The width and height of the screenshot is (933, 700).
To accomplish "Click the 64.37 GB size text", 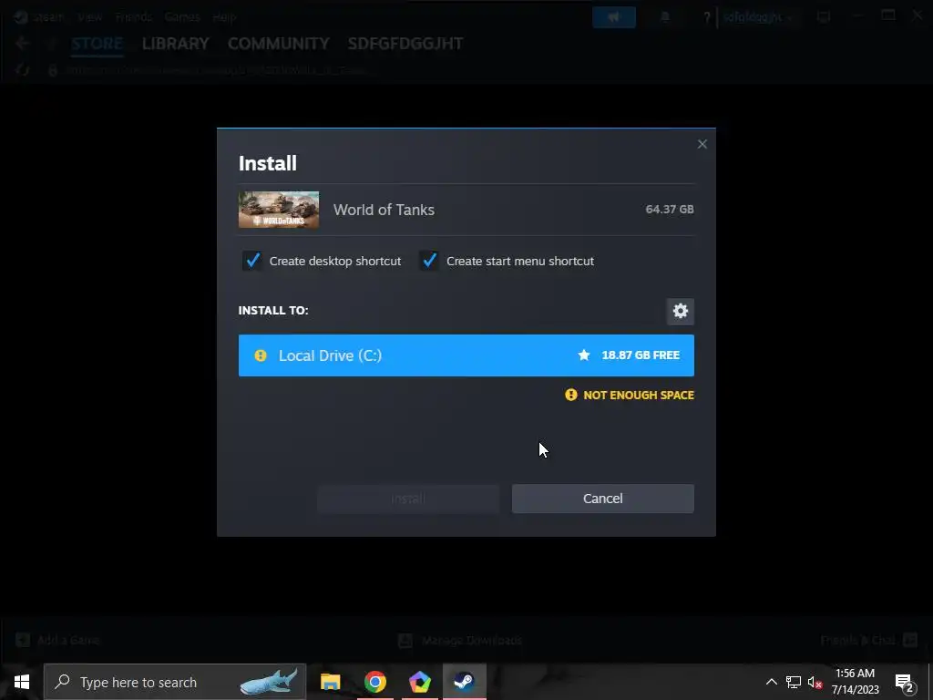I will [670, 209].
